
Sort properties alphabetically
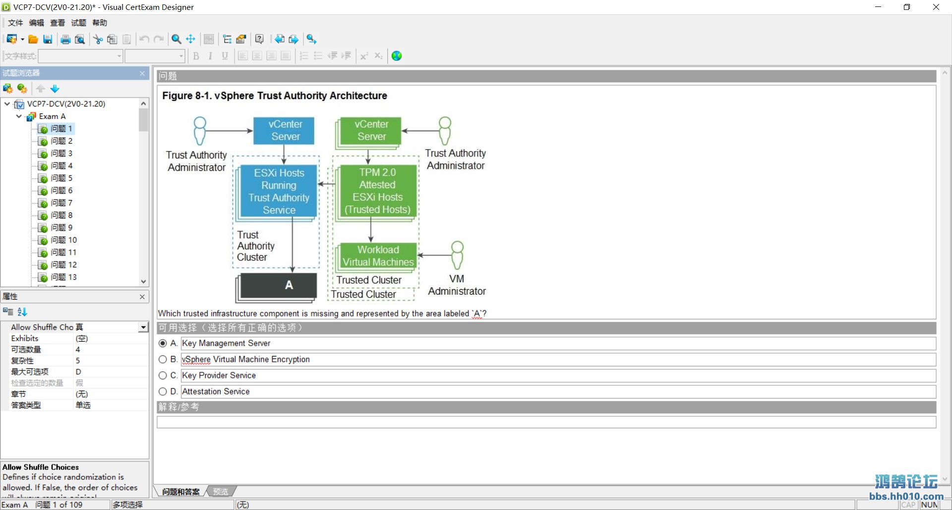(22, 311)
